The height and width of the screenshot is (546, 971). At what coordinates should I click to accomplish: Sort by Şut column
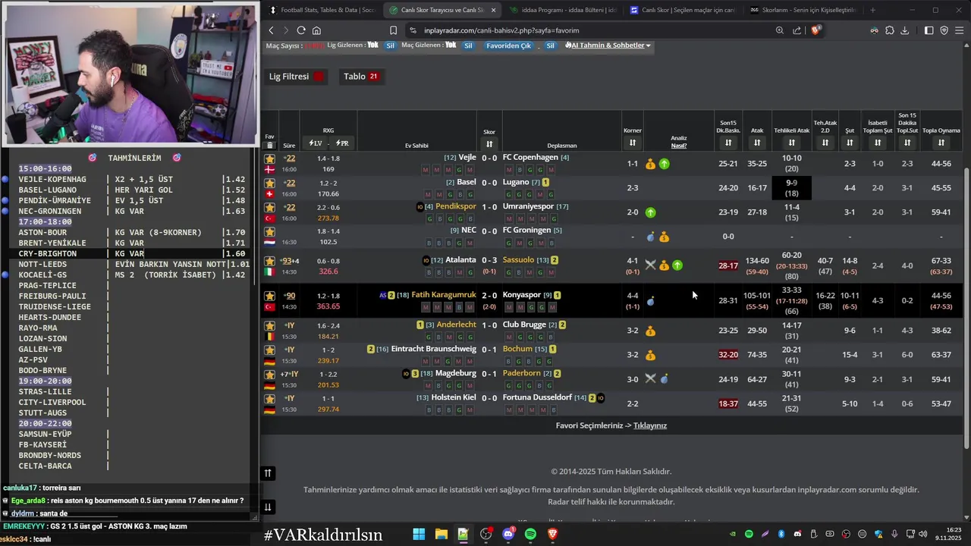click(x=850, y=143)
